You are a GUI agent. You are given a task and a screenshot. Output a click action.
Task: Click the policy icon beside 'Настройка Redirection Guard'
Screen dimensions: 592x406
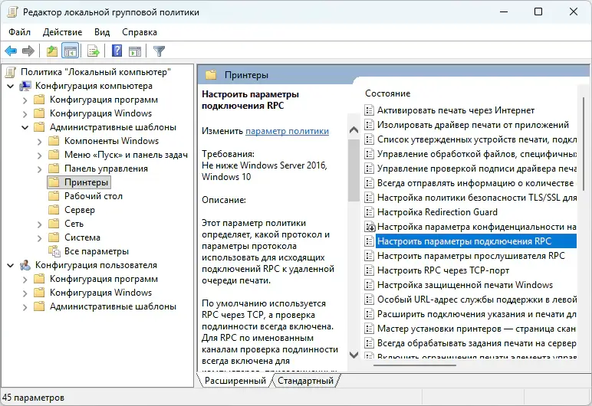click(369, 212)
